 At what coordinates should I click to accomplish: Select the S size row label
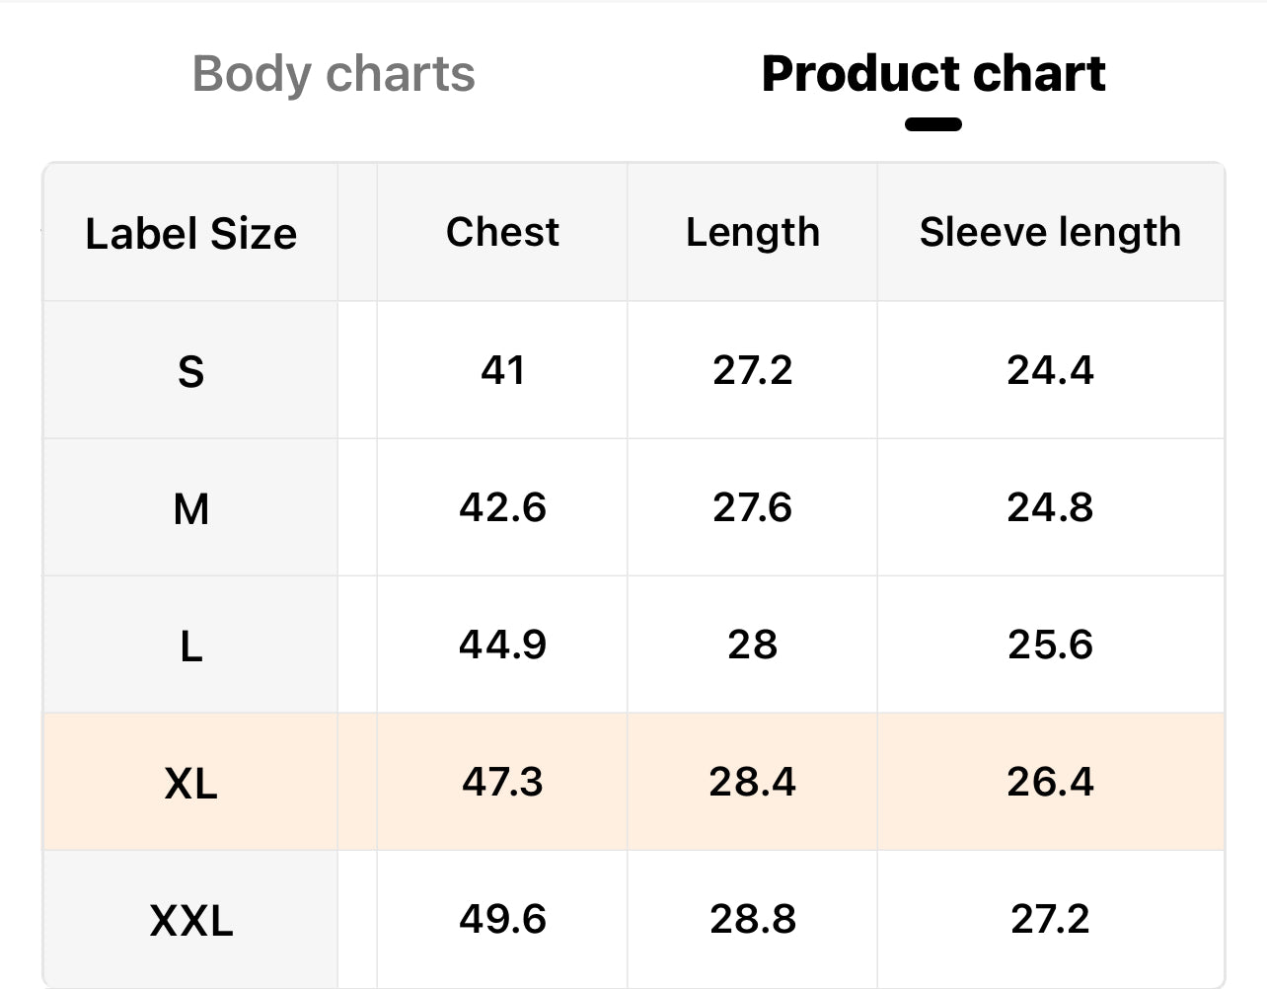(190, 371)
